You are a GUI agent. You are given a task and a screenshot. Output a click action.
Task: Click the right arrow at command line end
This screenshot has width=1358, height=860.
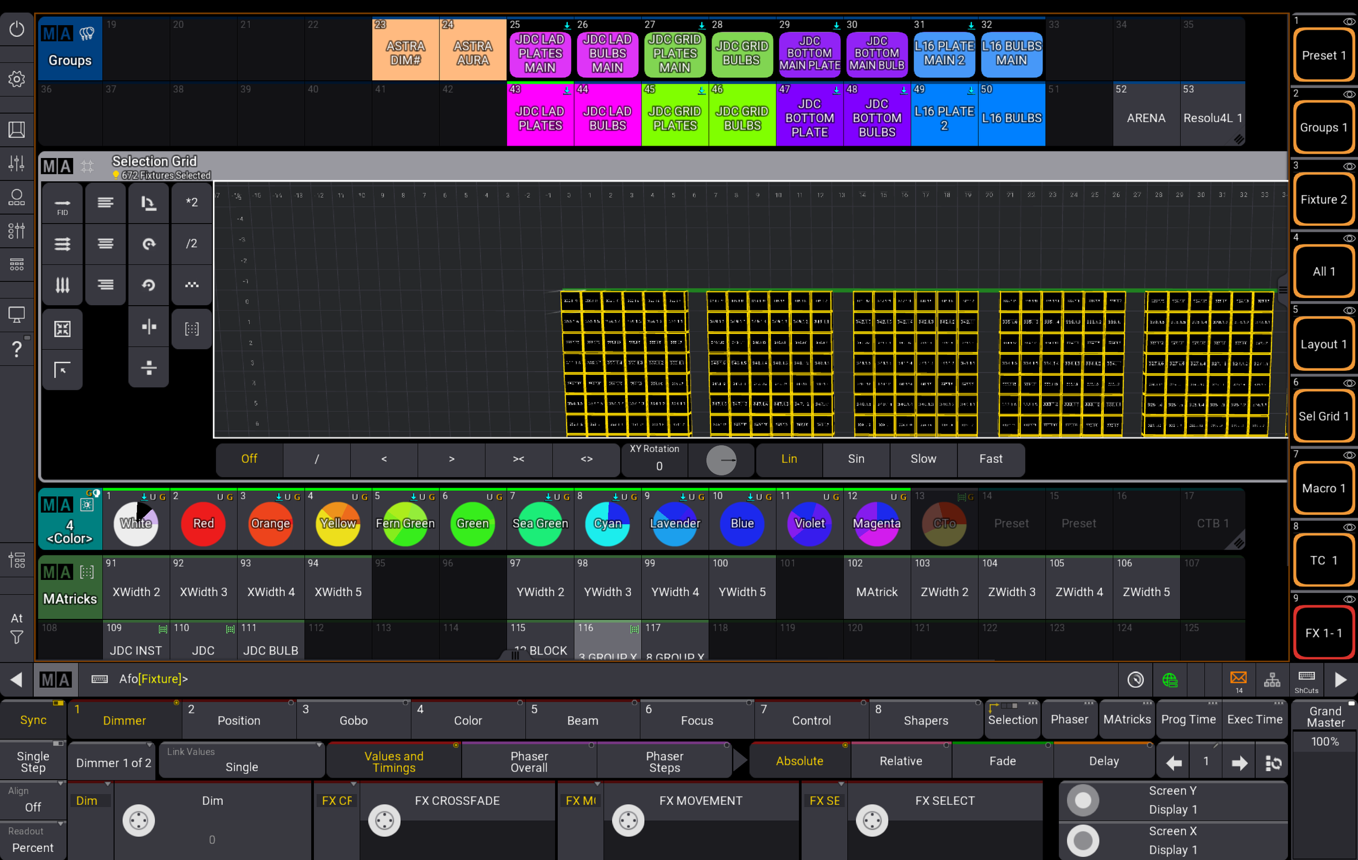1341,680
